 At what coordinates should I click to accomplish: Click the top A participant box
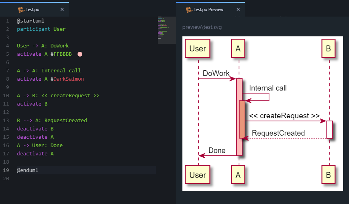pos(238,48)
